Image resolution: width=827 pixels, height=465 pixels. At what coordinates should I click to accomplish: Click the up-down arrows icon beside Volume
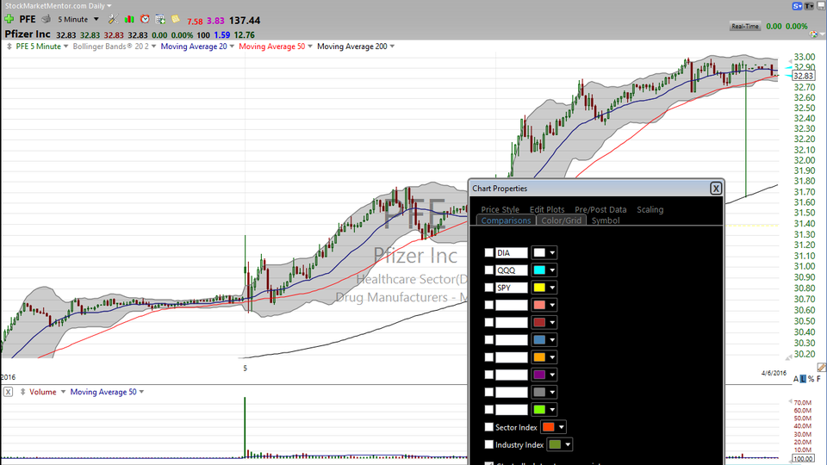pos(22,392)
